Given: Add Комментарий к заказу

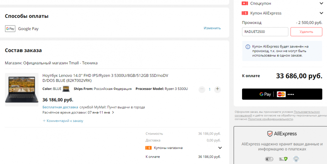Looking at the screenshot, I should pyautogui.click(x=63, y=121).
